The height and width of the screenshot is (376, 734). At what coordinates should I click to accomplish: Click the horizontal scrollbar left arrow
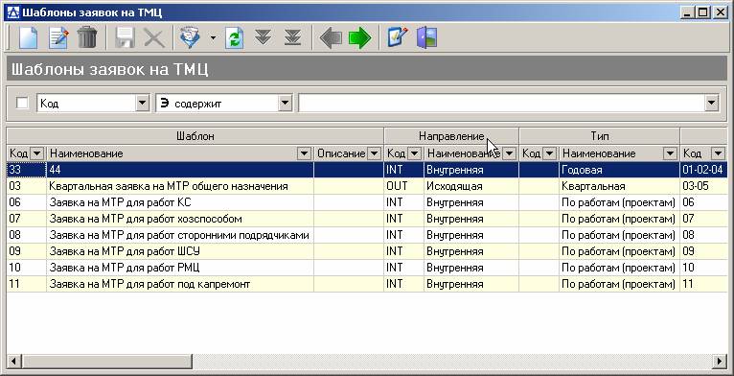point(14,361)
